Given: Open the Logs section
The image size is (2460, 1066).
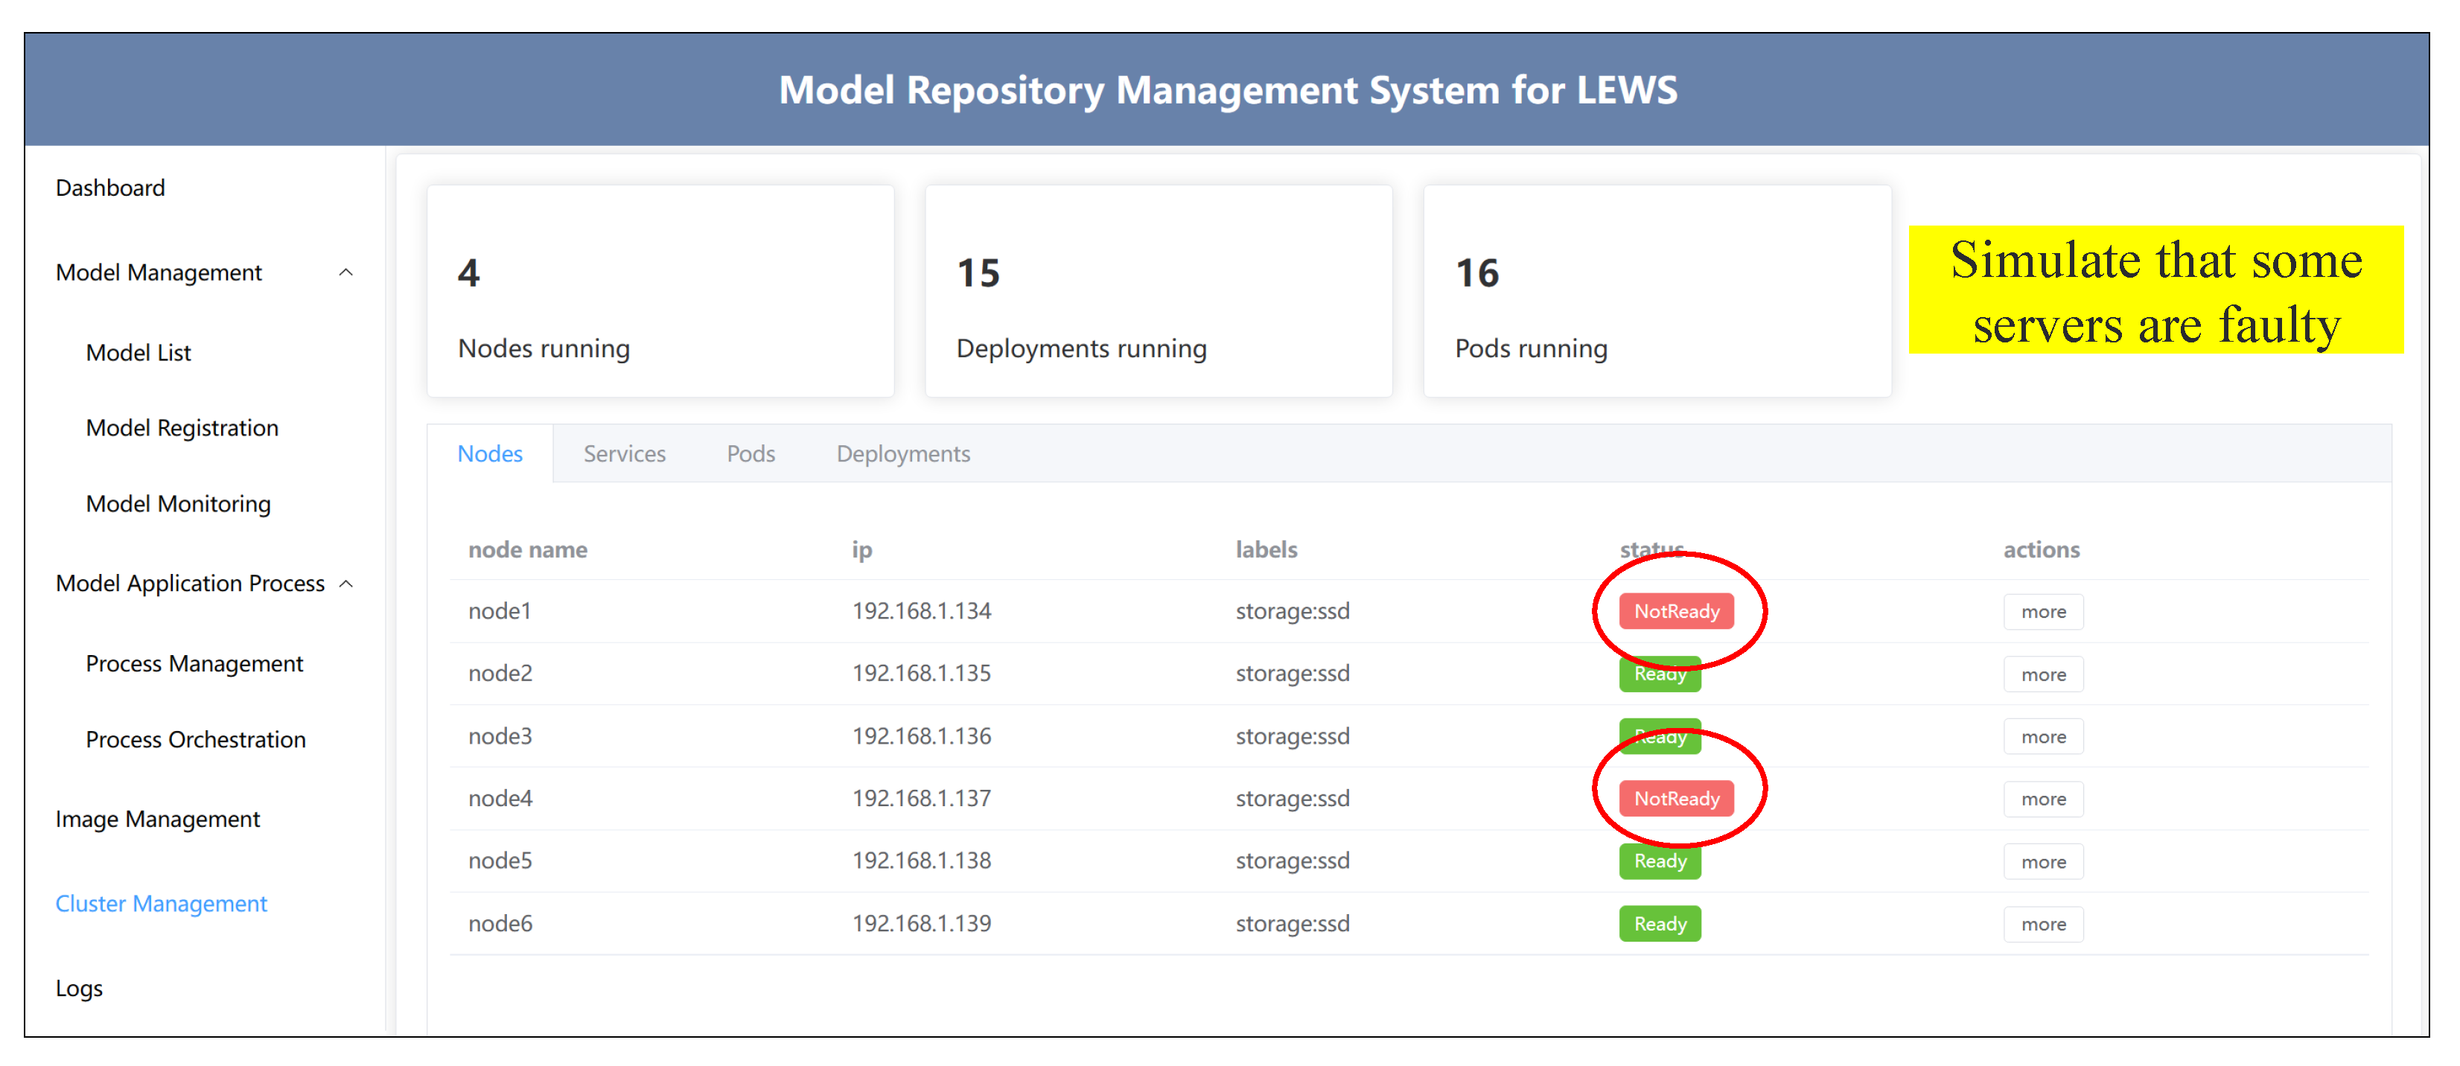Looking at the screenshot, I should pos(78,989).
